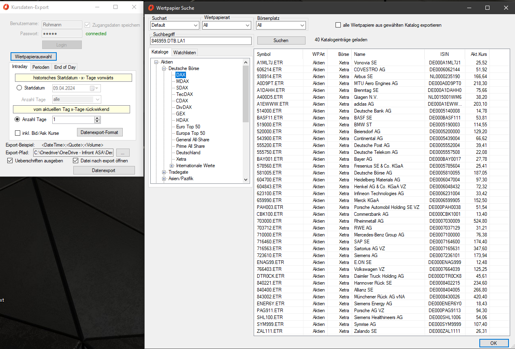
Task: Click ISIN 'DE0008404005' of Allianz SE
Action: 444,290
